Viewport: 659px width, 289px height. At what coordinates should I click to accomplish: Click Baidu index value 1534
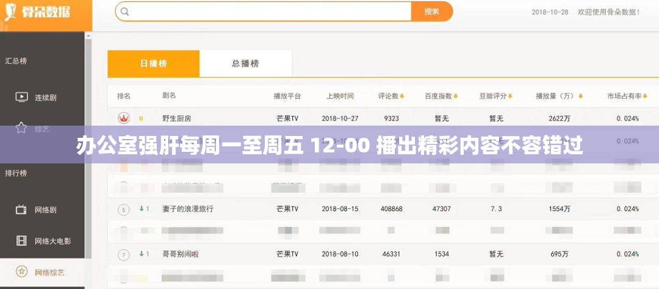442,254
